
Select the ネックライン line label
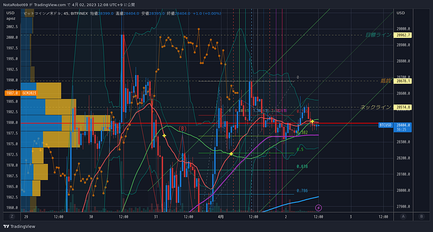click(x=376, y=107)
